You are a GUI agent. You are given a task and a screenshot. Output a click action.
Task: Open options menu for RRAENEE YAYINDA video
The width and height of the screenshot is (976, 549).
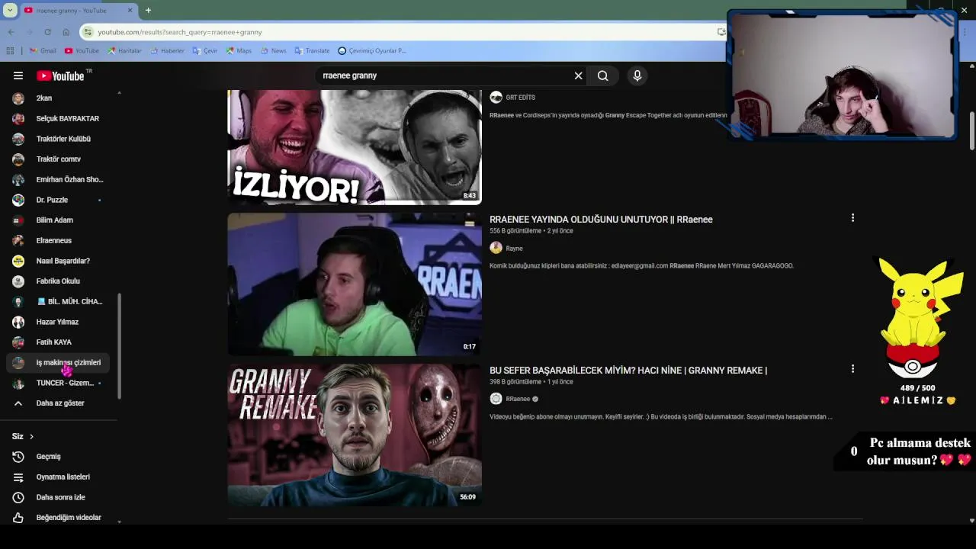(x=852, y=218)
